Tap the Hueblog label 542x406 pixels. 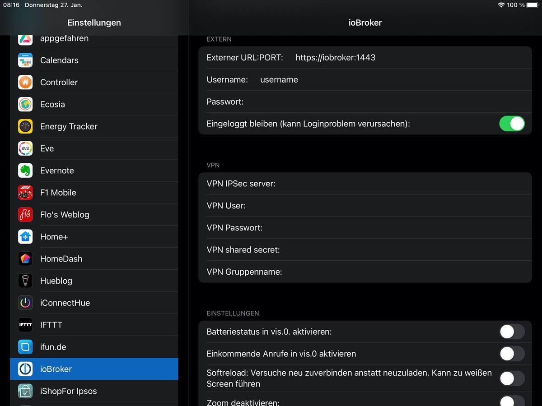pyautogui.click(x=56, y=281)
